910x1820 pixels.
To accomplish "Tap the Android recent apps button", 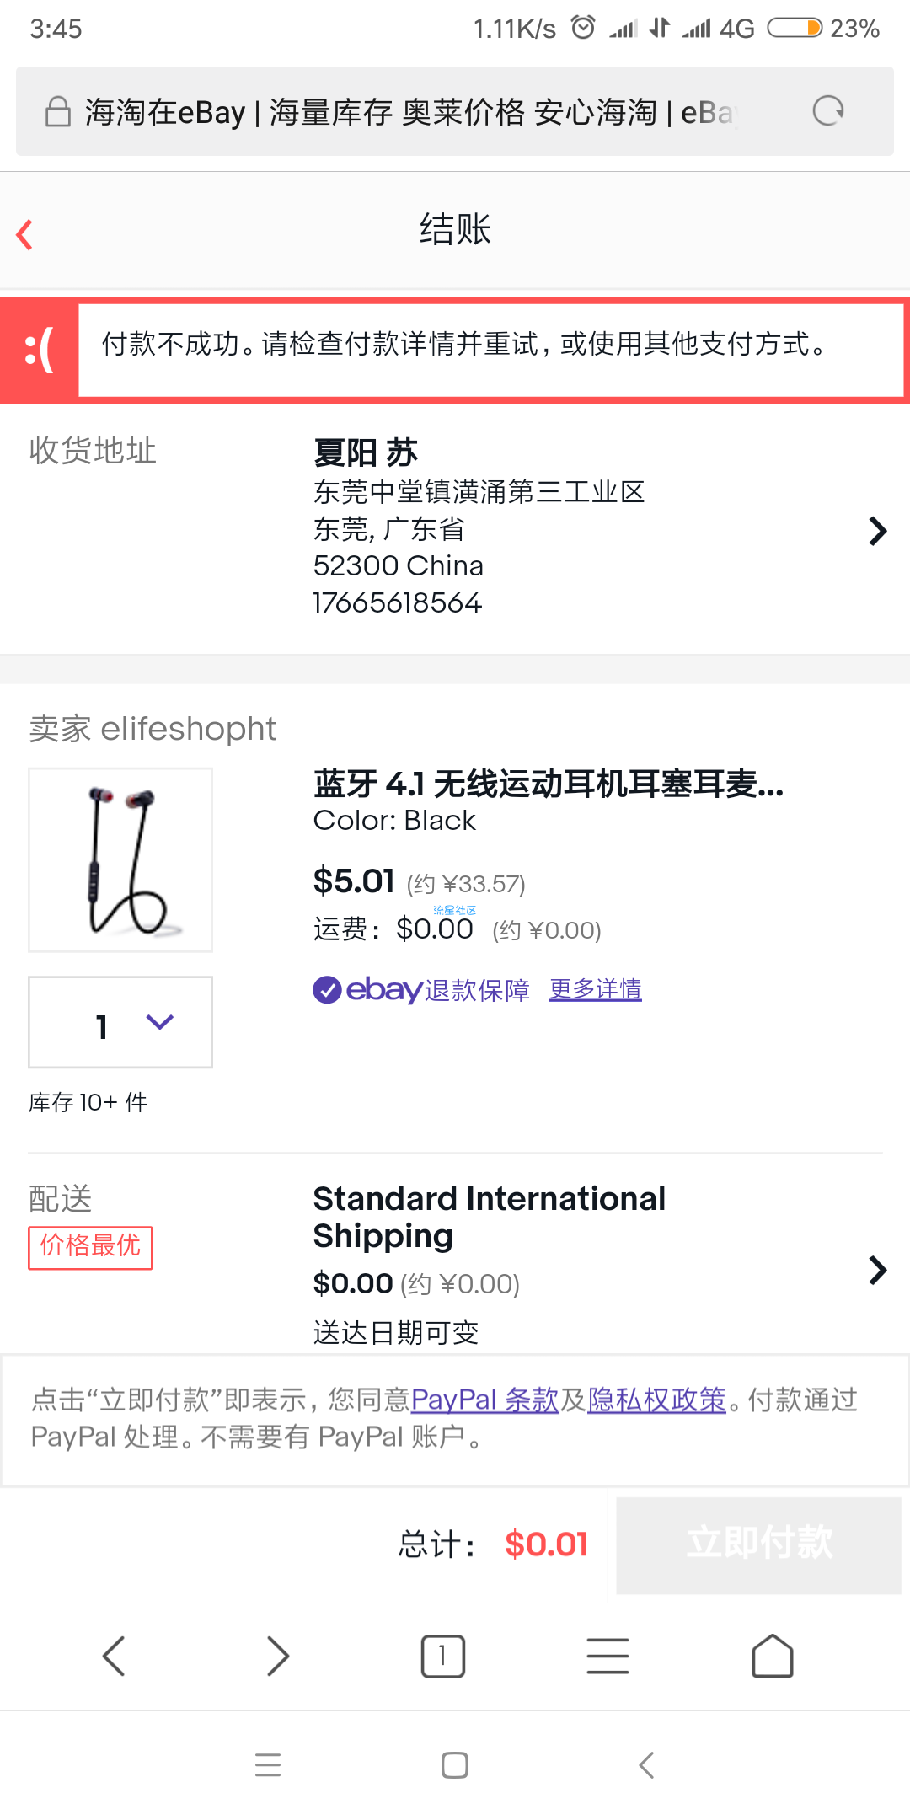I will coord(268,1764).
